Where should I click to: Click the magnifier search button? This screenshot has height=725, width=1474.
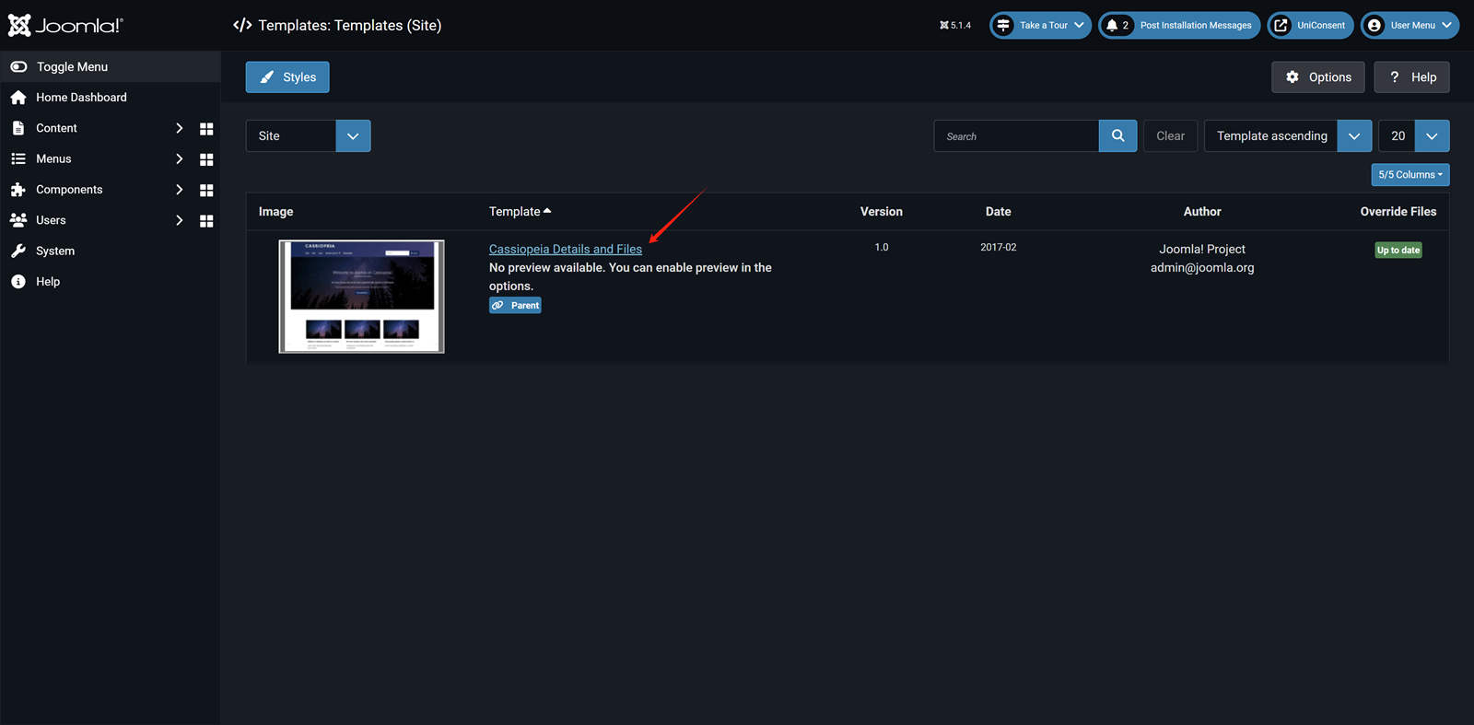pos(1118,135)
